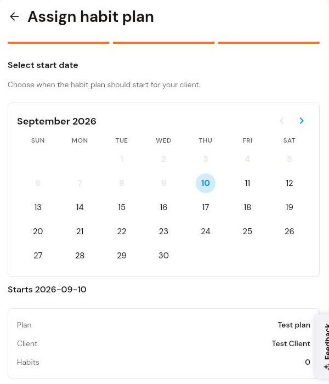329x384 pixels.
Task: Click the Test plan value
Action: coord(294,325)
